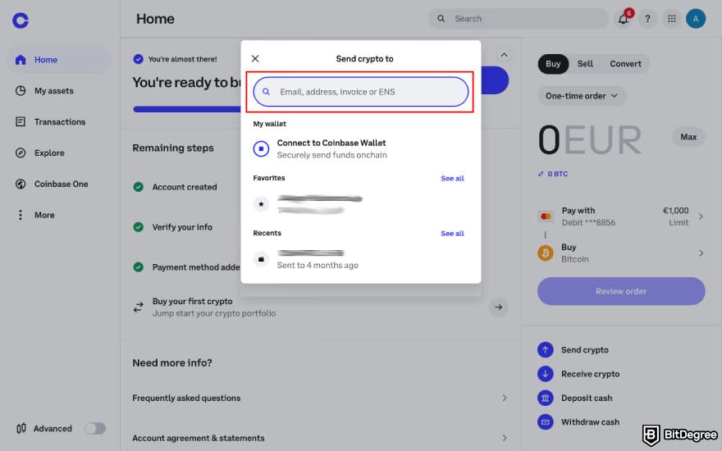Open See all next to Favorites

click(452, 178)
